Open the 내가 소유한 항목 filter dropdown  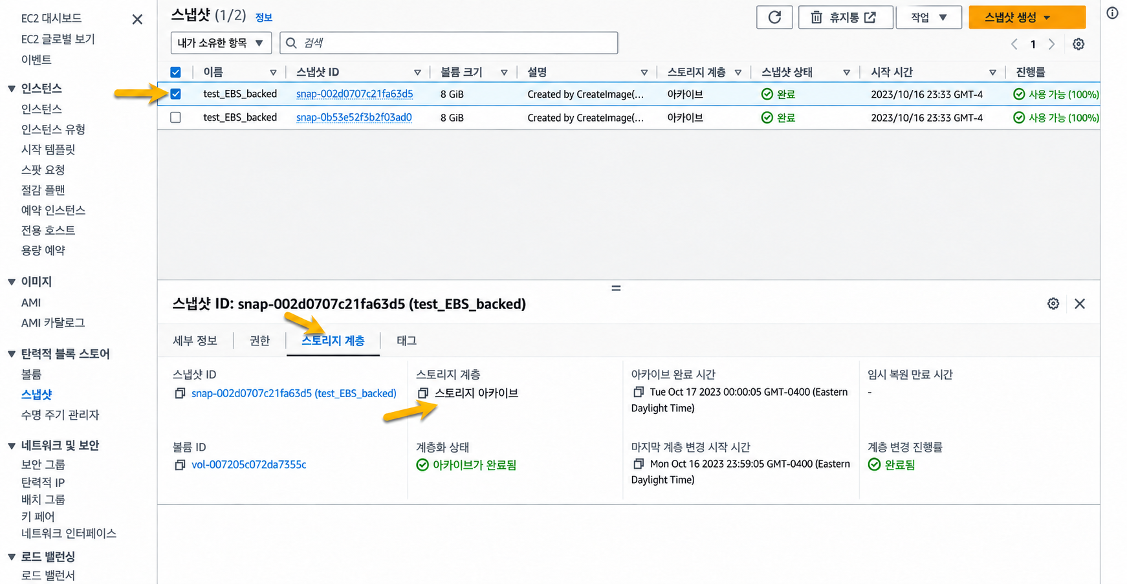pos(221,43)
